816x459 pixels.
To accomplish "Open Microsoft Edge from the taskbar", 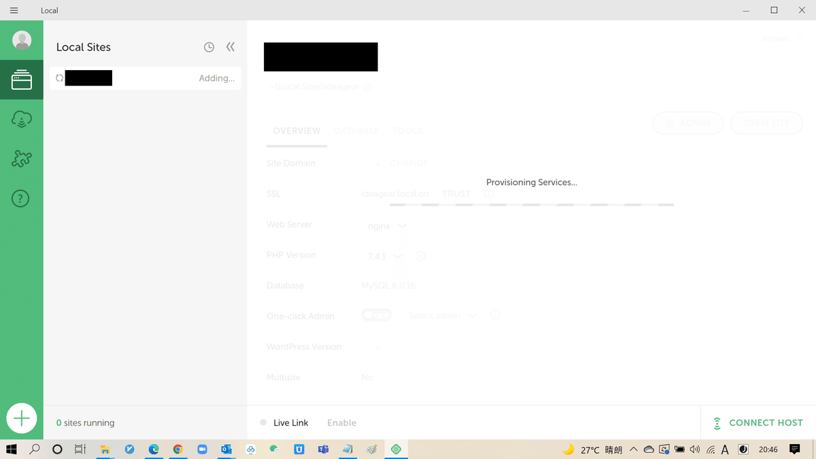I will click(x=154, y=449).
